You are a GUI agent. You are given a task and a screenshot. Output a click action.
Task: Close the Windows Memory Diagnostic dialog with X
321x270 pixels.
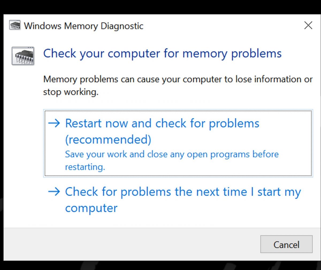coord(308,25)
